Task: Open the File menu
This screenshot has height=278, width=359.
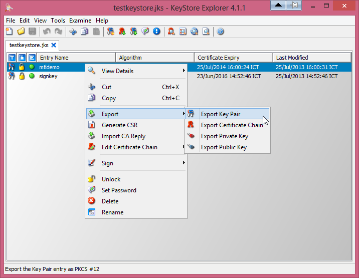Action: click(11, 21)
